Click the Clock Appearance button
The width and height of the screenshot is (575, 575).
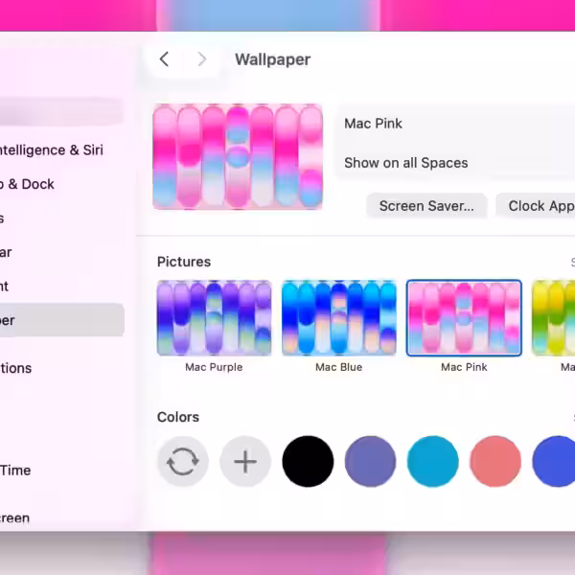coord(537,206)
